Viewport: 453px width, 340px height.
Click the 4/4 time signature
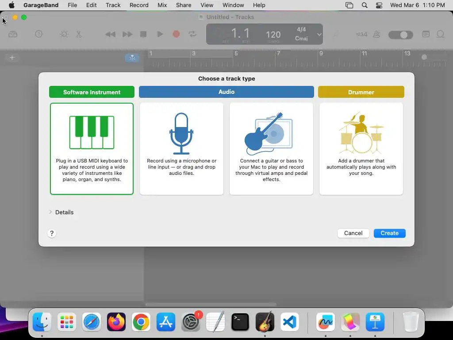tap(301, 30)
